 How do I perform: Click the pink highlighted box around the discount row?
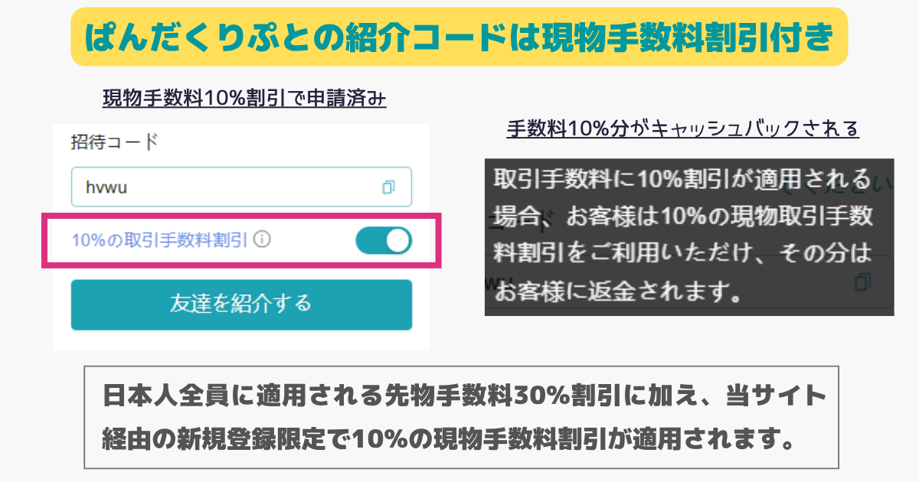(241, 241)
